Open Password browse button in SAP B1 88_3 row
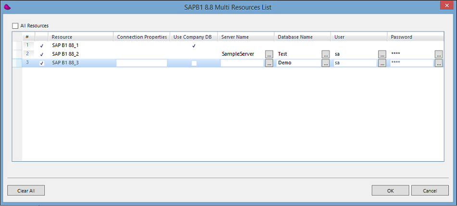 [439, 63]
